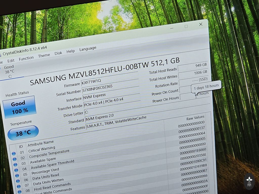Image resolution: width=259 pixels, height=194 pixels.
Task: Open the Function menu
Action: pos(26,58)
